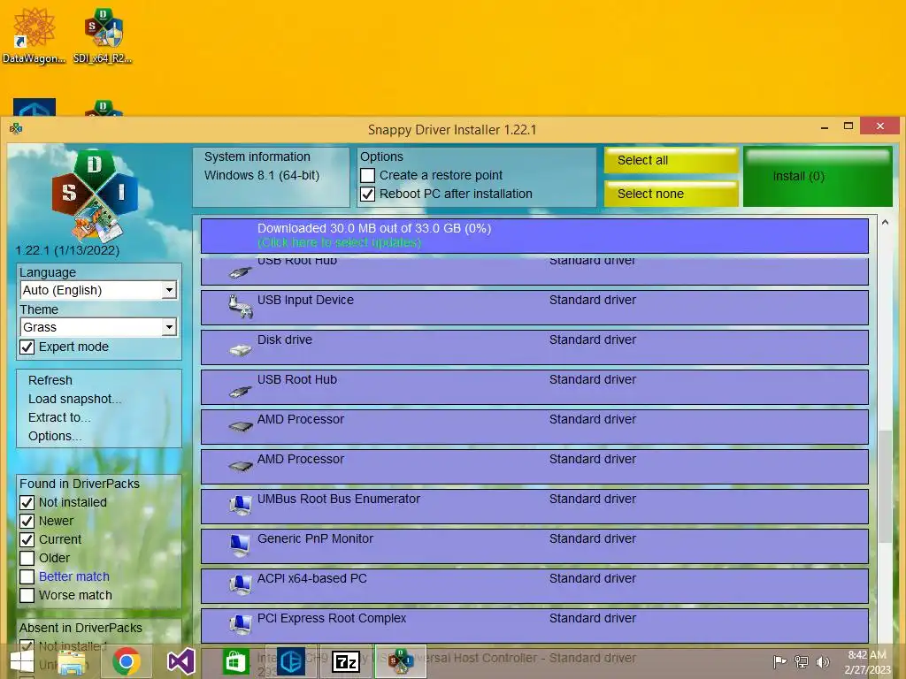Click the Disk drive icon
The image size is (906, 679).
[x=240, y=348]
